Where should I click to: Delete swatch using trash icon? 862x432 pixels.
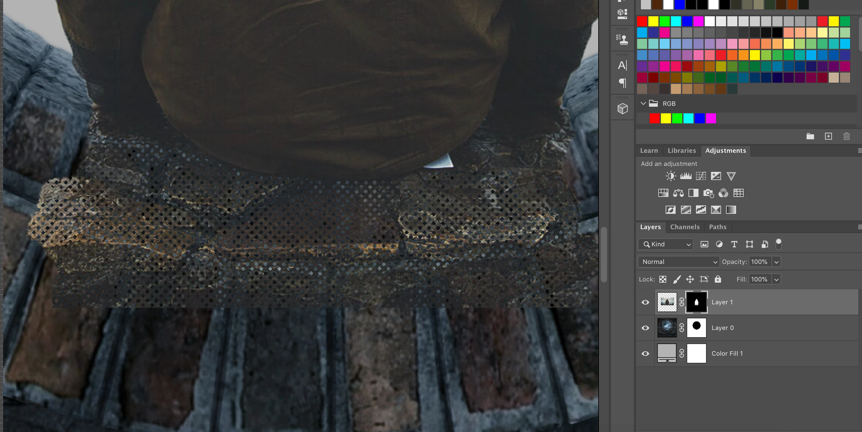point(846,136)
